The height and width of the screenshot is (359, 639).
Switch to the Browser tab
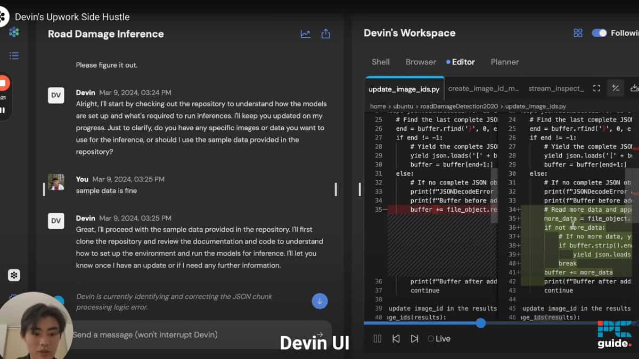pyautogui.click(x=421, y=62)
